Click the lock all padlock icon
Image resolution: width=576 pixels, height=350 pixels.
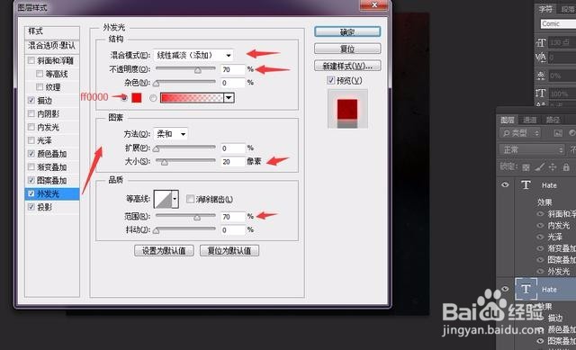pyautogui.click(x=566, y=167)
